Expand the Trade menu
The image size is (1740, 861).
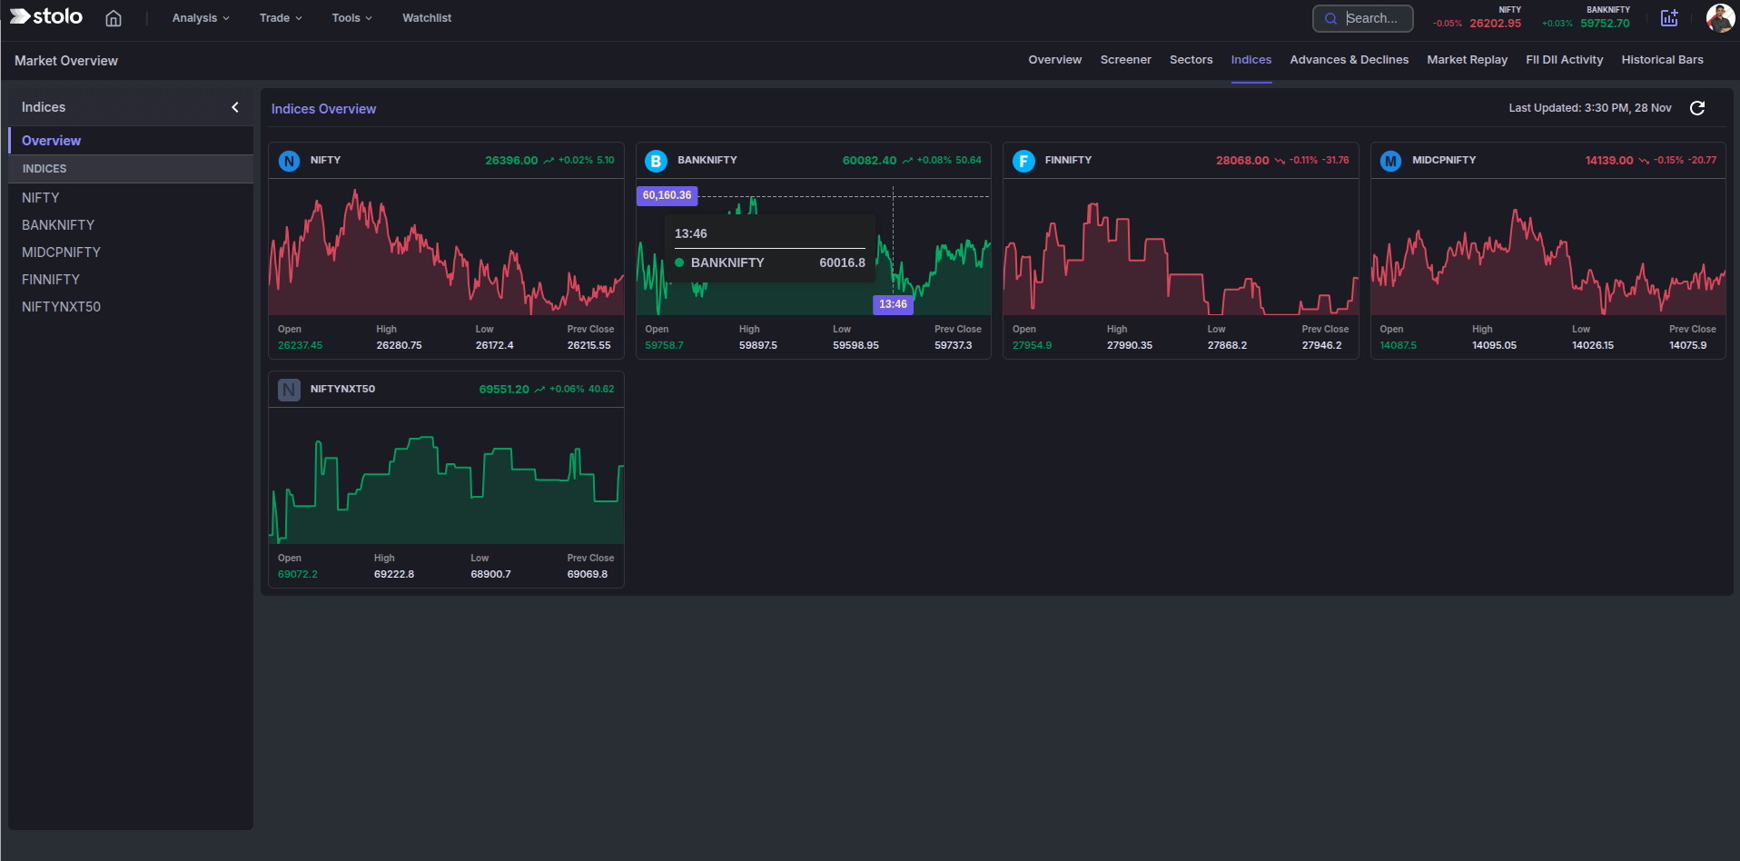tap(279, 17)
